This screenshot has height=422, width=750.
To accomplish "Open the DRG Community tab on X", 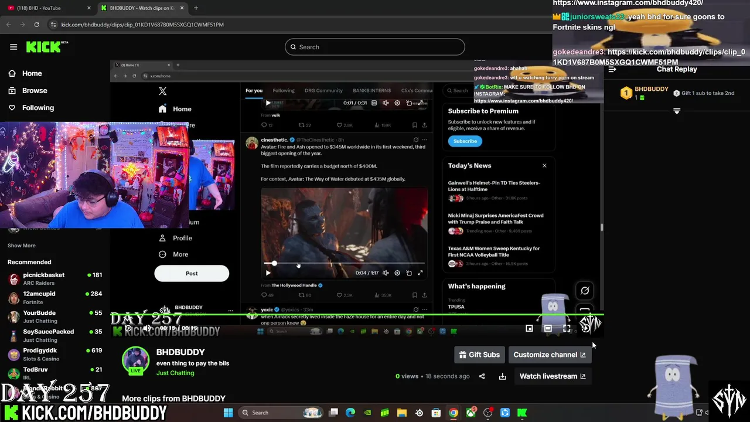I will pyautogui.click(x=323, y=90).
